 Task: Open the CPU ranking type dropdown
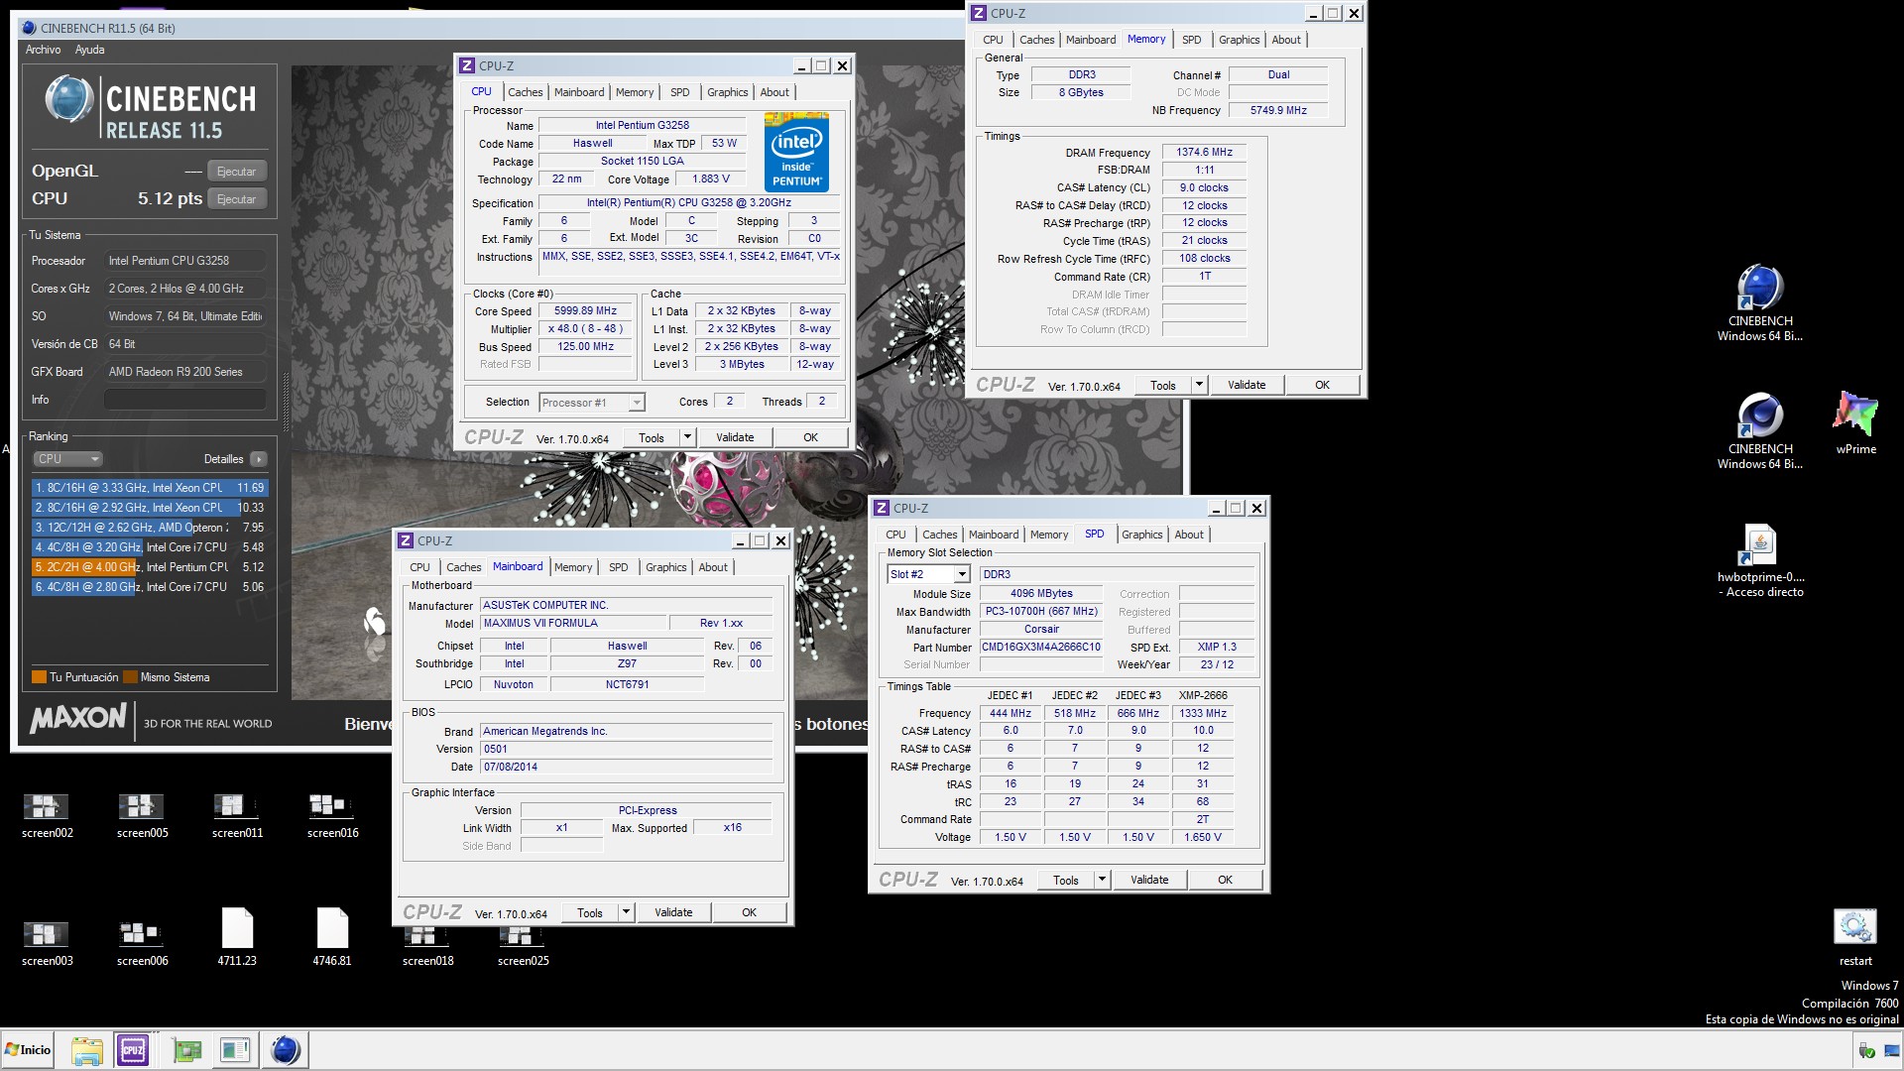pyautogui.click(x=68, y=459)
